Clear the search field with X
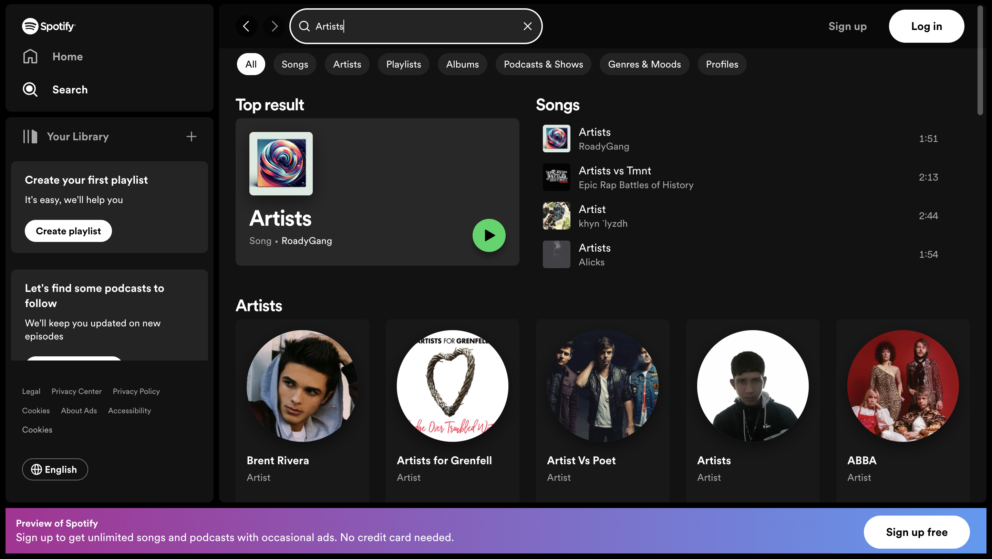 pos(528,26)
